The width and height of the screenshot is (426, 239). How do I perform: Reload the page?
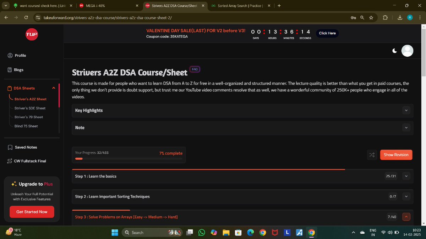(26, 17)
